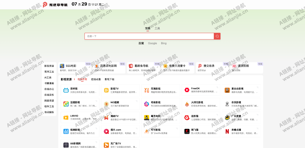Open the FreeOK red play icon

pyautogui.click(x=187, y=90)
